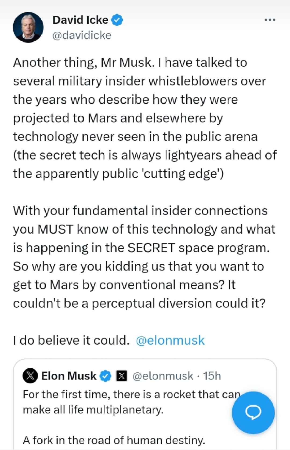290x450 pixels.
Task: Select the grey @elonmusk handle in quote
Action: 163,376
